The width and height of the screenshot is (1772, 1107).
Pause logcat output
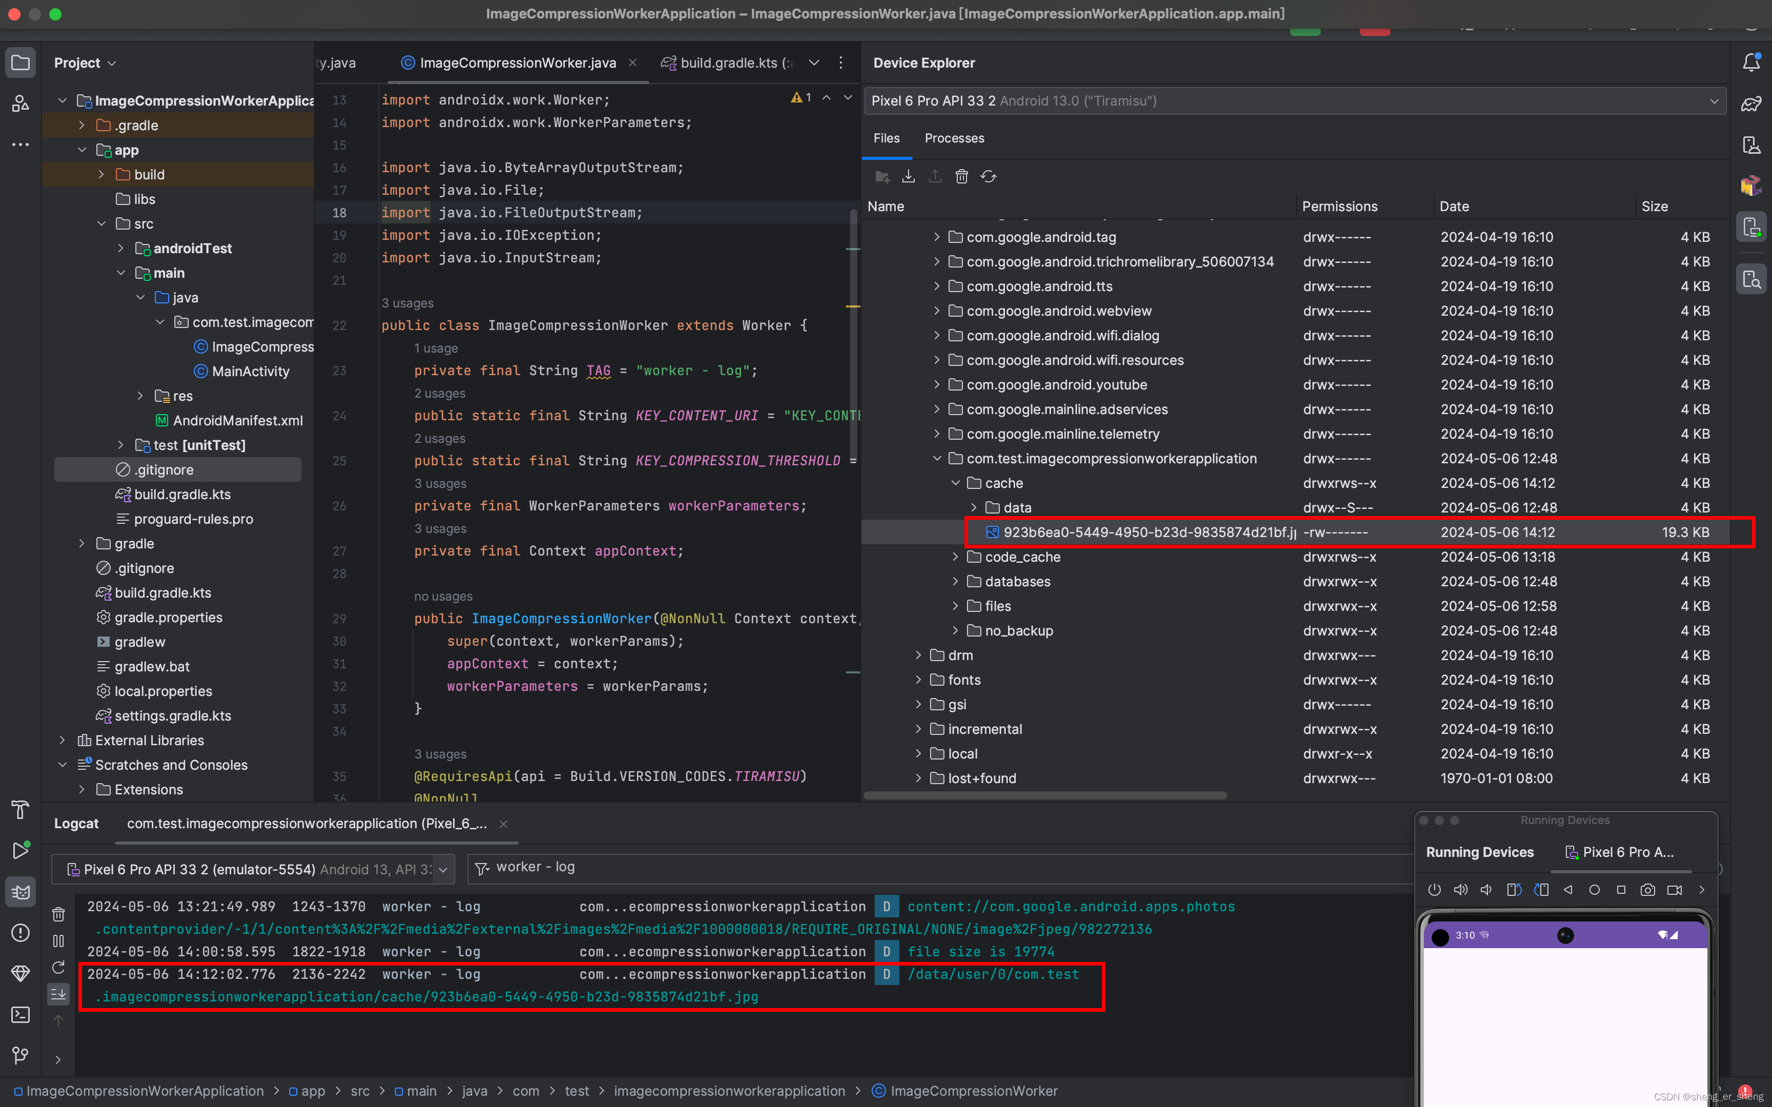point(58,941)
